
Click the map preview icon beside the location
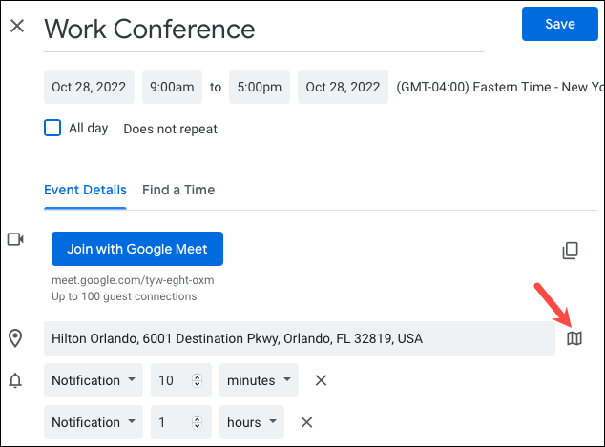tap(574, 338)
